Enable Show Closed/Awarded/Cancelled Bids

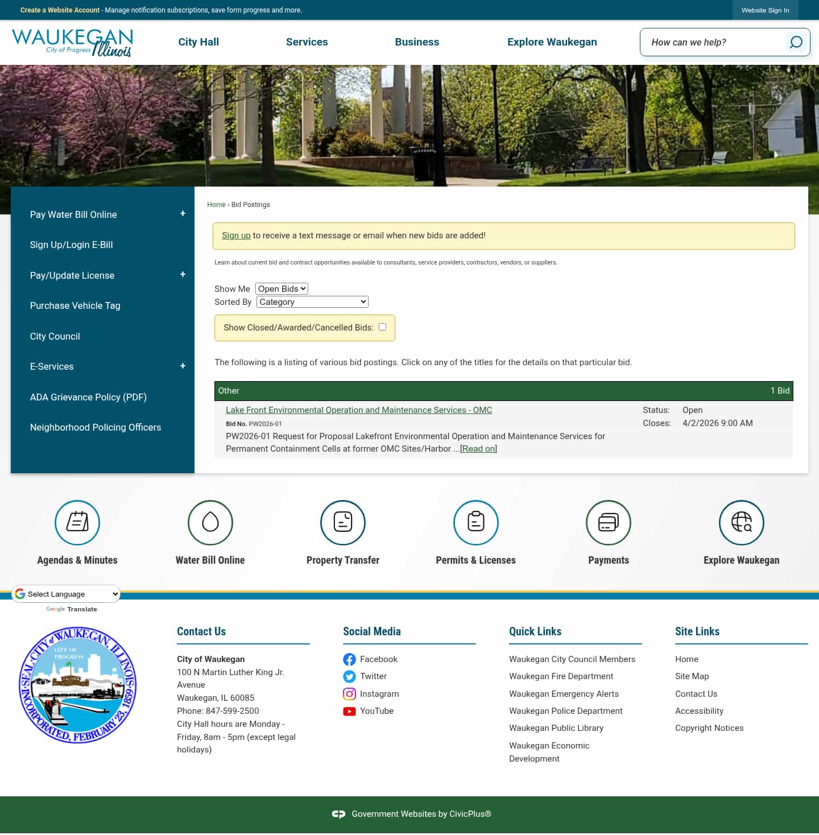pyautogui.click(x=382, y=326)
